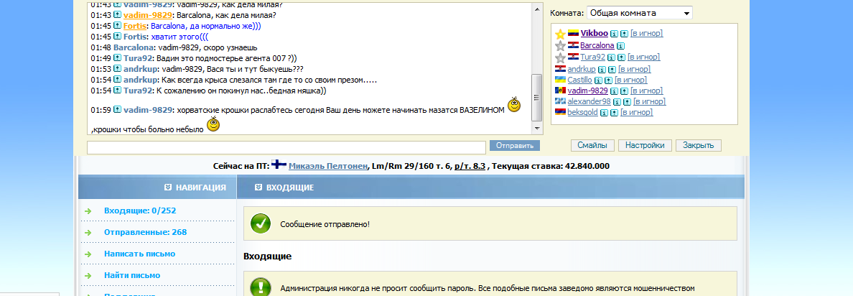The image size is (853, 296).
Task: Open the Смайлы smileys button
Action: (592, 145)
